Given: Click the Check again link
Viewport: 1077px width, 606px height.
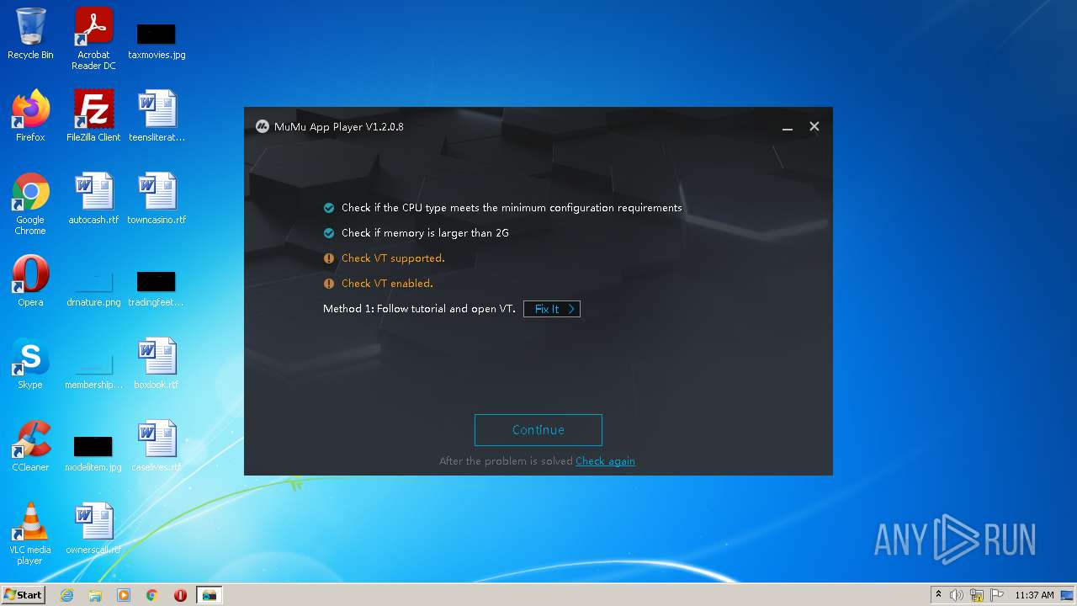Looking at the screenshot, I should click(x=605, y=461).
